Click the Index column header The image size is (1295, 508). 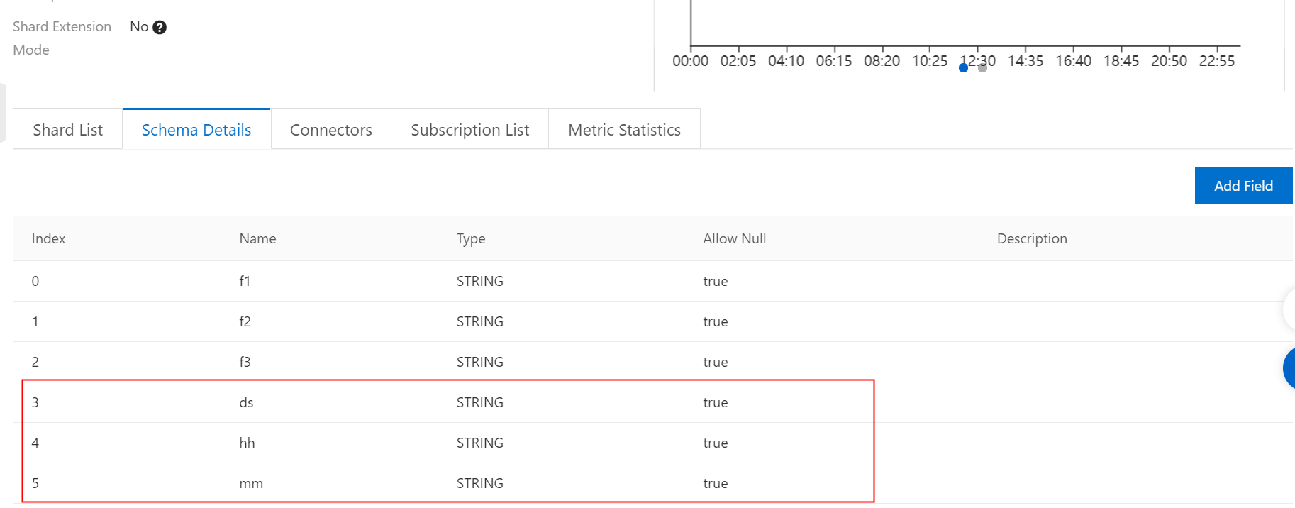pos(48,239)
